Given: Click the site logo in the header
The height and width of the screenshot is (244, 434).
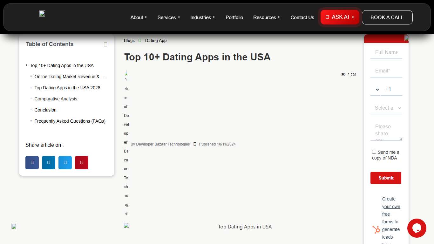Looking at the screenshot, I should point(42,13).
